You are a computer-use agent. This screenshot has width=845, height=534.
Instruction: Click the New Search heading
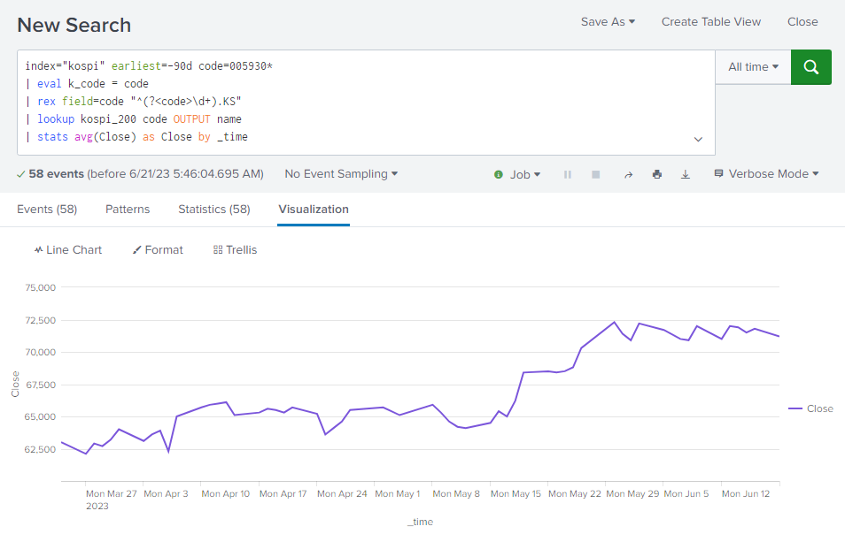tap(74, 26)
